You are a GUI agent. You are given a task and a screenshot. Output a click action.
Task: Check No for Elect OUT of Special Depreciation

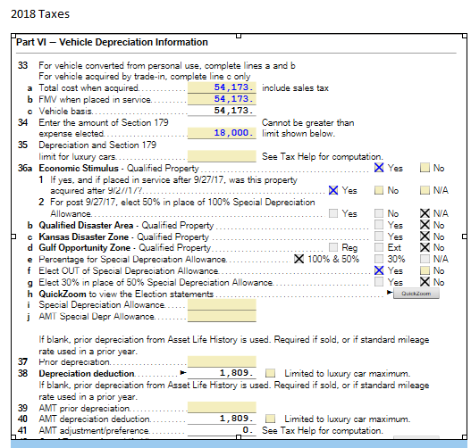(x=425, y=270)
